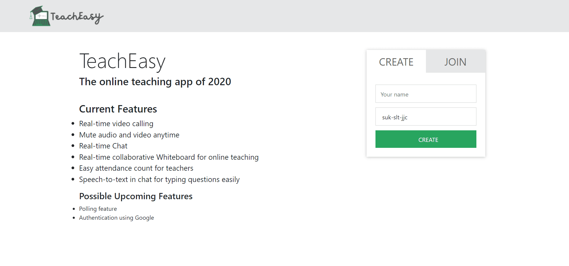Focus the "Your name" input field
Screen dimensions: 569x266
click(x=426, y=94)
